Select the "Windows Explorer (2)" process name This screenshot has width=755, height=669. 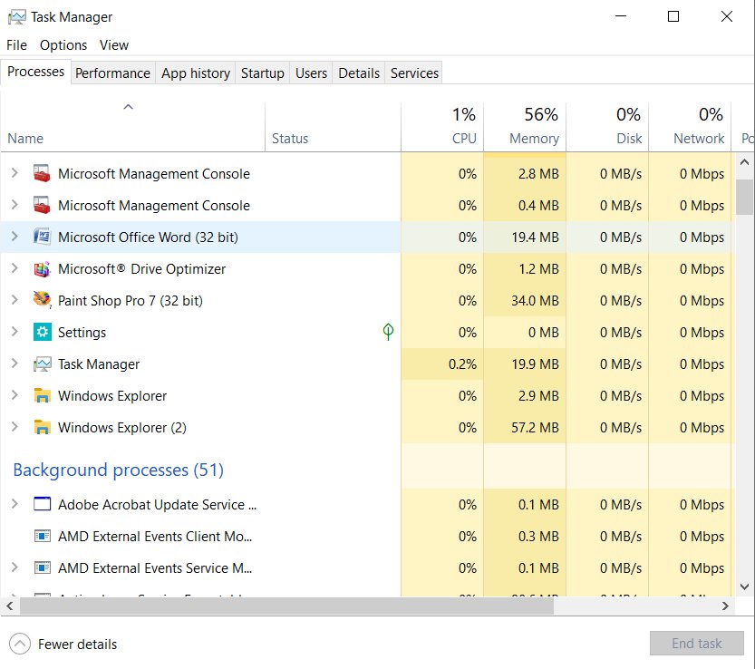(122, 428)
